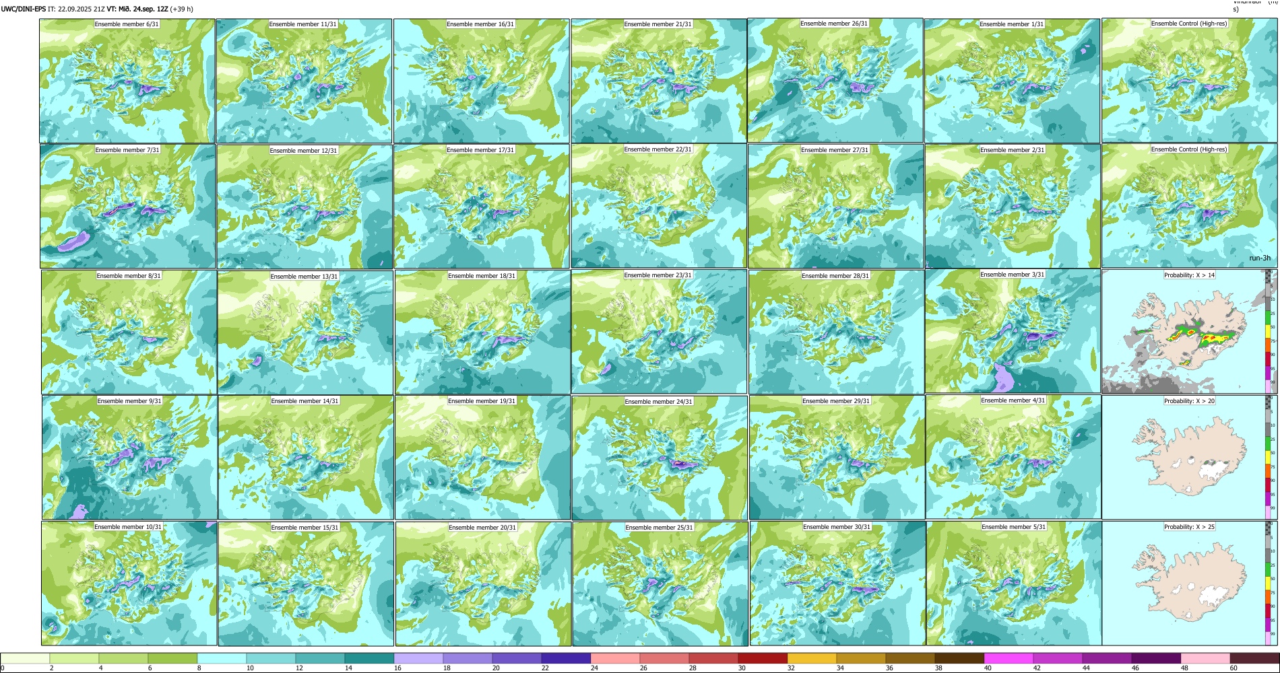
Task: Select the Ensemble member 19/31 map
Action: (483, 458)
